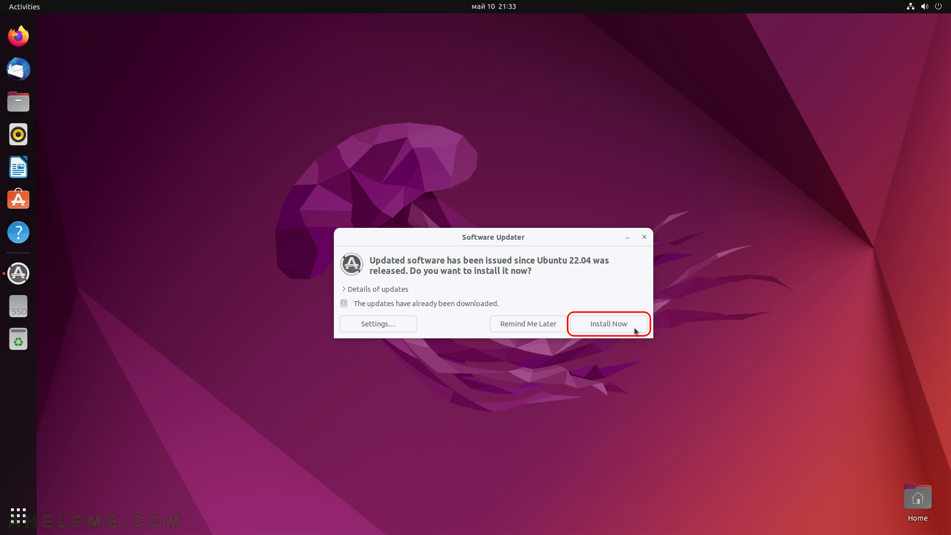This screenshot has height=535, width=951.
Task: Click the volume icon in top bar
Action: 924,6
